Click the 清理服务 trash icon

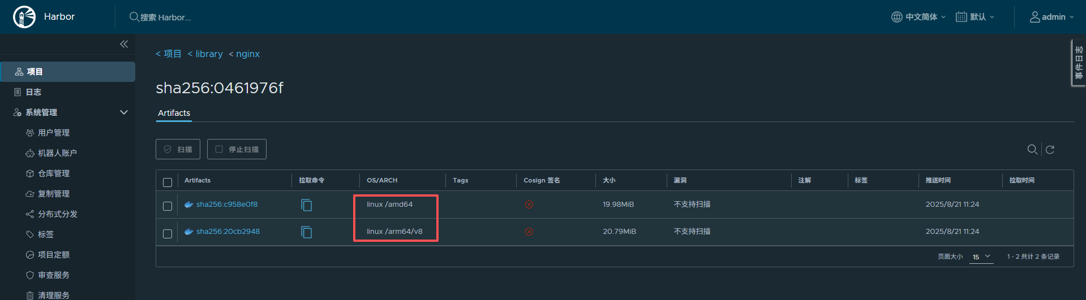point(30,295)
